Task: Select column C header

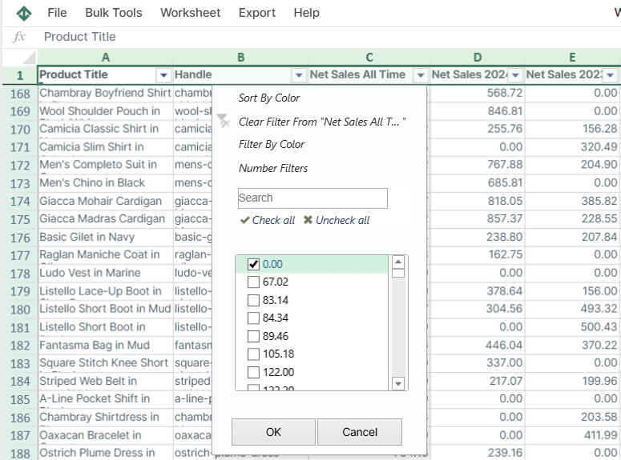Action: coord(369,58)
